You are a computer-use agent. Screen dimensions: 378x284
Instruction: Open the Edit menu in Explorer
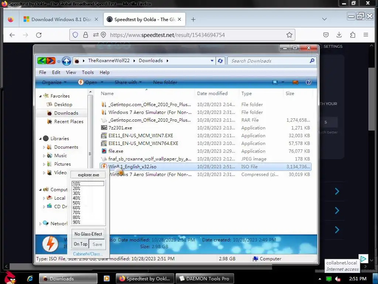[56, 72]
